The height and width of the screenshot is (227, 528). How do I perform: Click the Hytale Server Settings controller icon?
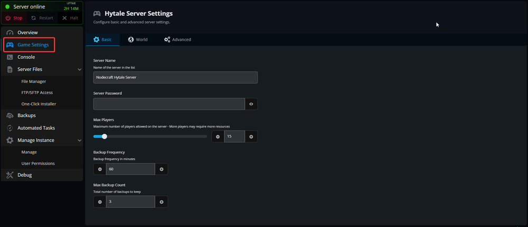(97, 14)
